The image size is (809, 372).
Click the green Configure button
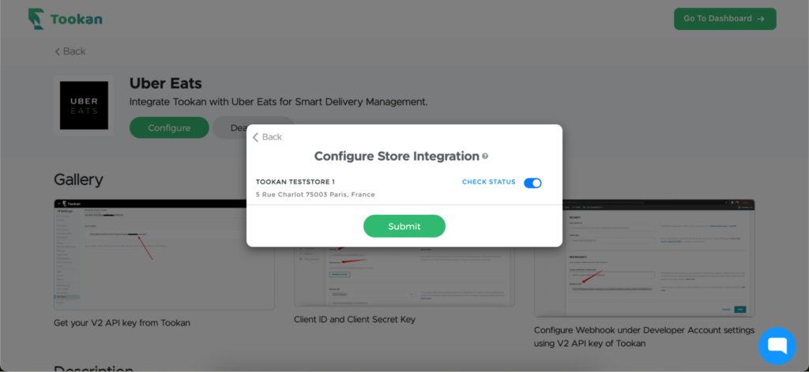pos(169,127)
